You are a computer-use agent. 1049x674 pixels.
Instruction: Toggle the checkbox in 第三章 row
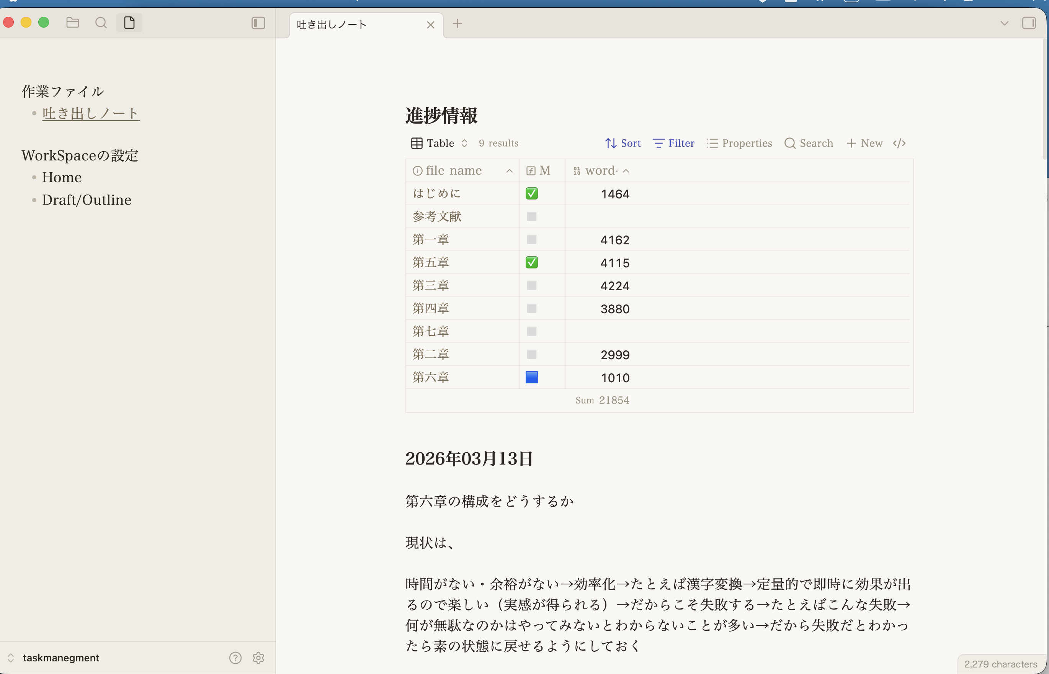click(x=531, y=285)
